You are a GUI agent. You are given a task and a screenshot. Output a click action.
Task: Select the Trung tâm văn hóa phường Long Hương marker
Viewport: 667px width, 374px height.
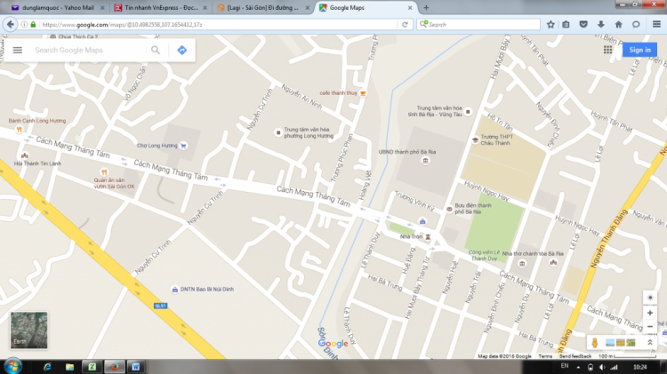(278, 132)
